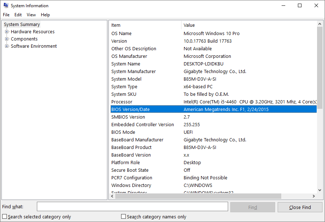Select the SMBIOS Version row

[x=214, y=117]
